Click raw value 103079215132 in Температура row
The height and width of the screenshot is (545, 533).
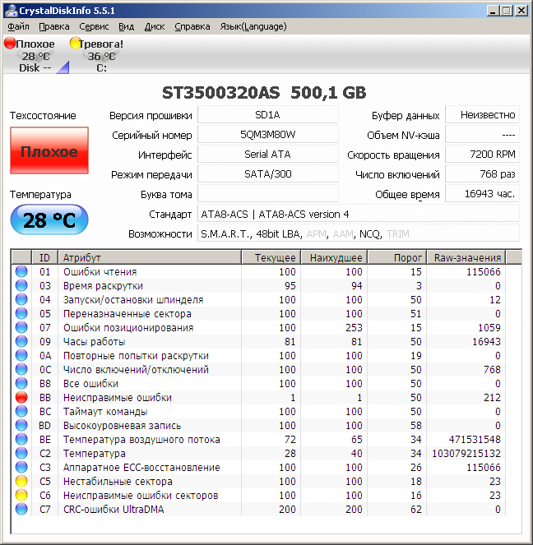(x=466, y=453)
